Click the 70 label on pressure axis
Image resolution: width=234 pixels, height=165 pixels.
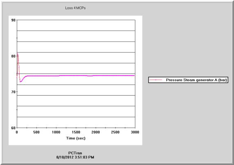point(13,92)
